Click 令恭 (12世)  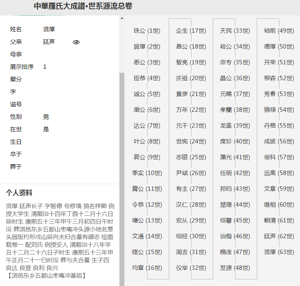click(147, 205)
